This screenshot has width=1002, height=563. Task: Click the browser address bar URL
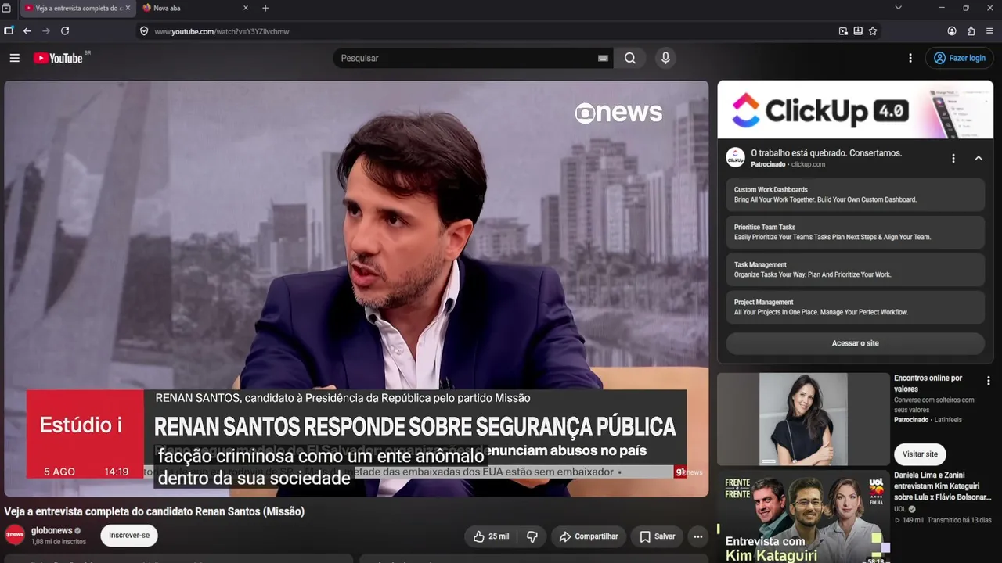click(222, 31)
